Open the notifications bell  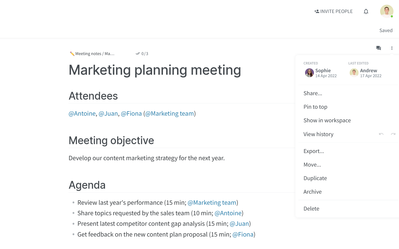pyautogui.click(x=366, y=11)
